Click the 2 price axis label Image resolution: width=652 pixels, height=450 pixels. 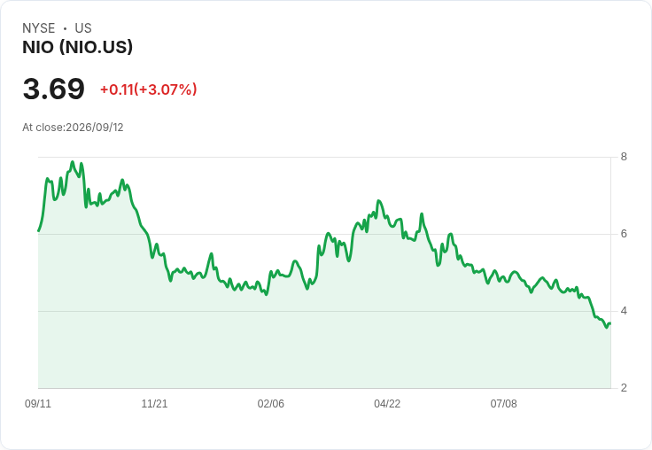click(x=624, y=388)
